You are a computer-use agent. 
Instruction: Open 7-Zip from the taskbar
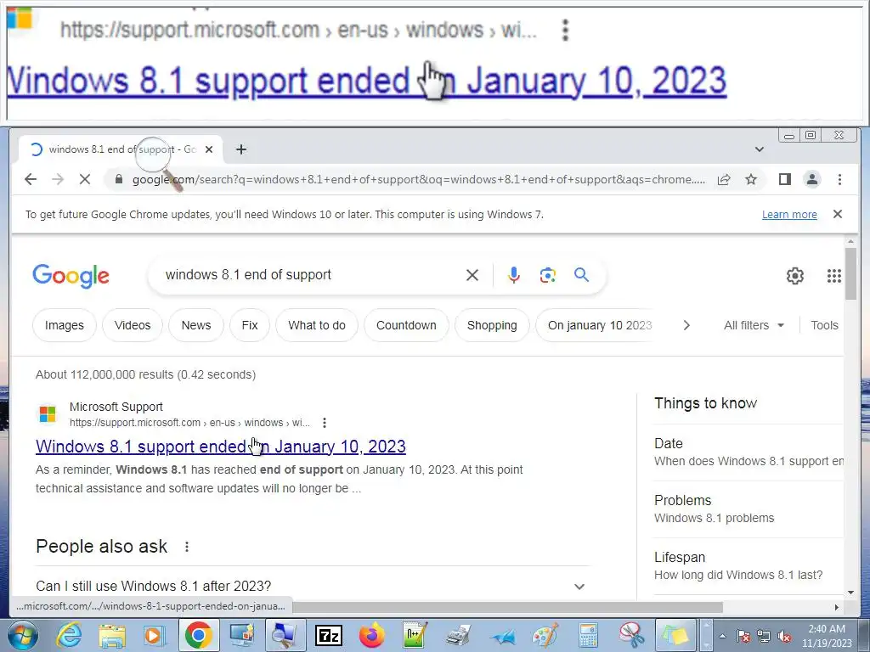[x=329, y=635]
